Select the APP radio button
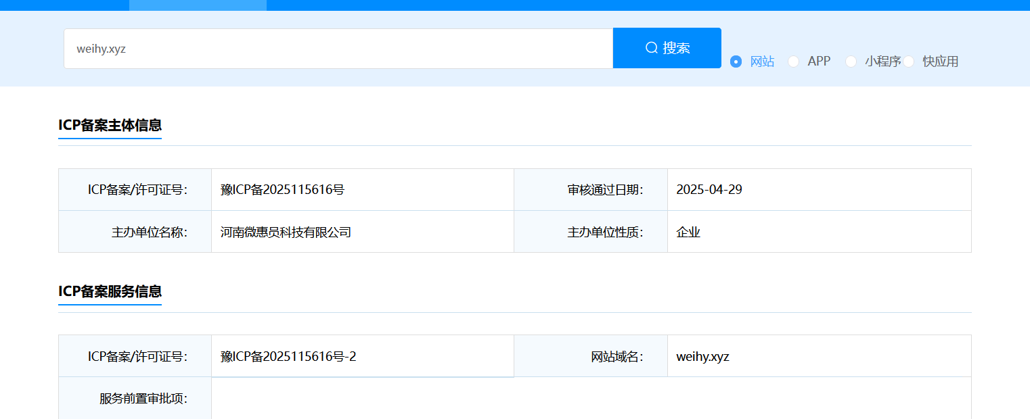The height and width of the screenshot is (419, 1030). pos(794,61)
